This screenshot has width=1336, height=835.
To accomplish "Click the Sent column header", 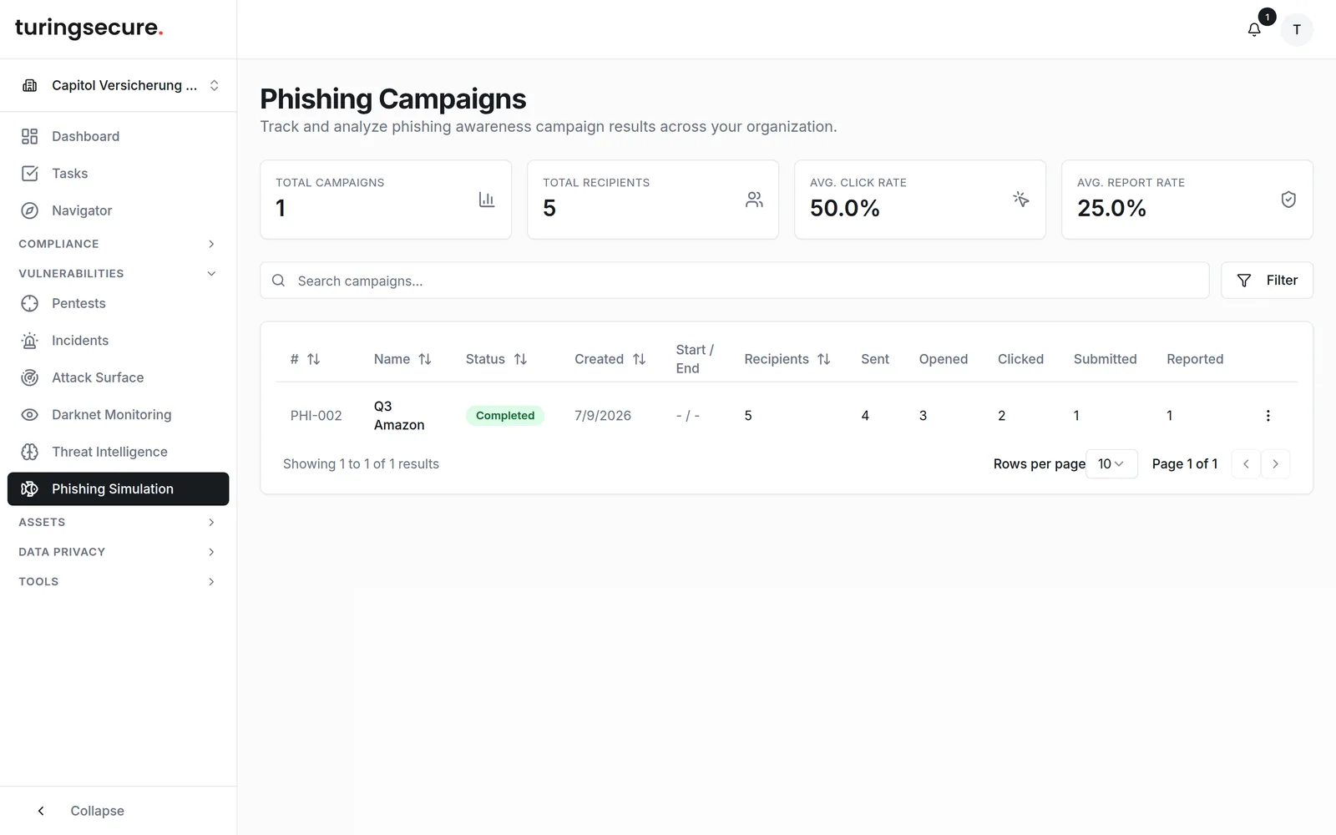I will pos(875,359).
